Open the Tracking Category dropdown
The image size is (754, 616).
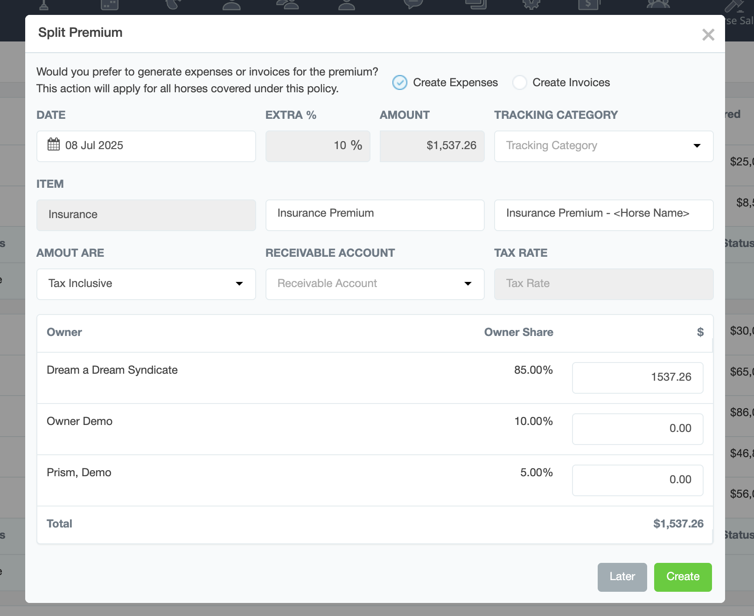603,146
